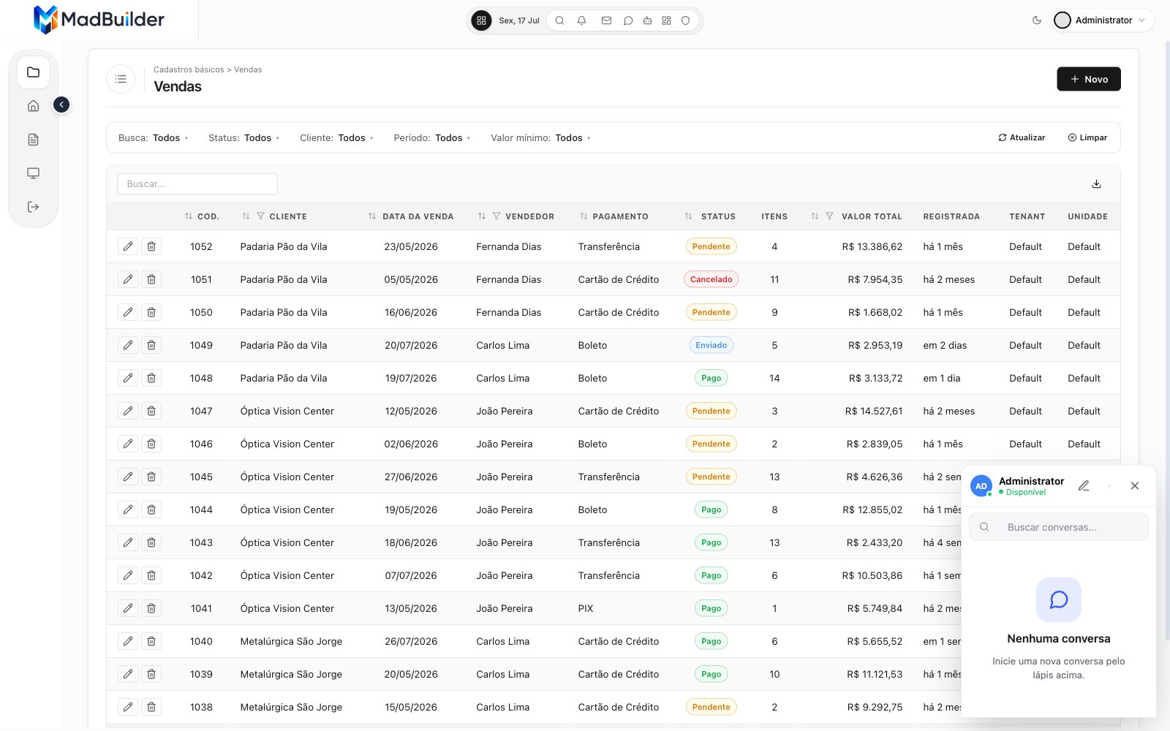Open the Status filter dropdown

click(244, 137)
